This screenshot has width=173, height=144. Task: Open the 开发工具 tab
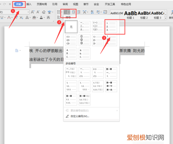click(x=110, y=4)
